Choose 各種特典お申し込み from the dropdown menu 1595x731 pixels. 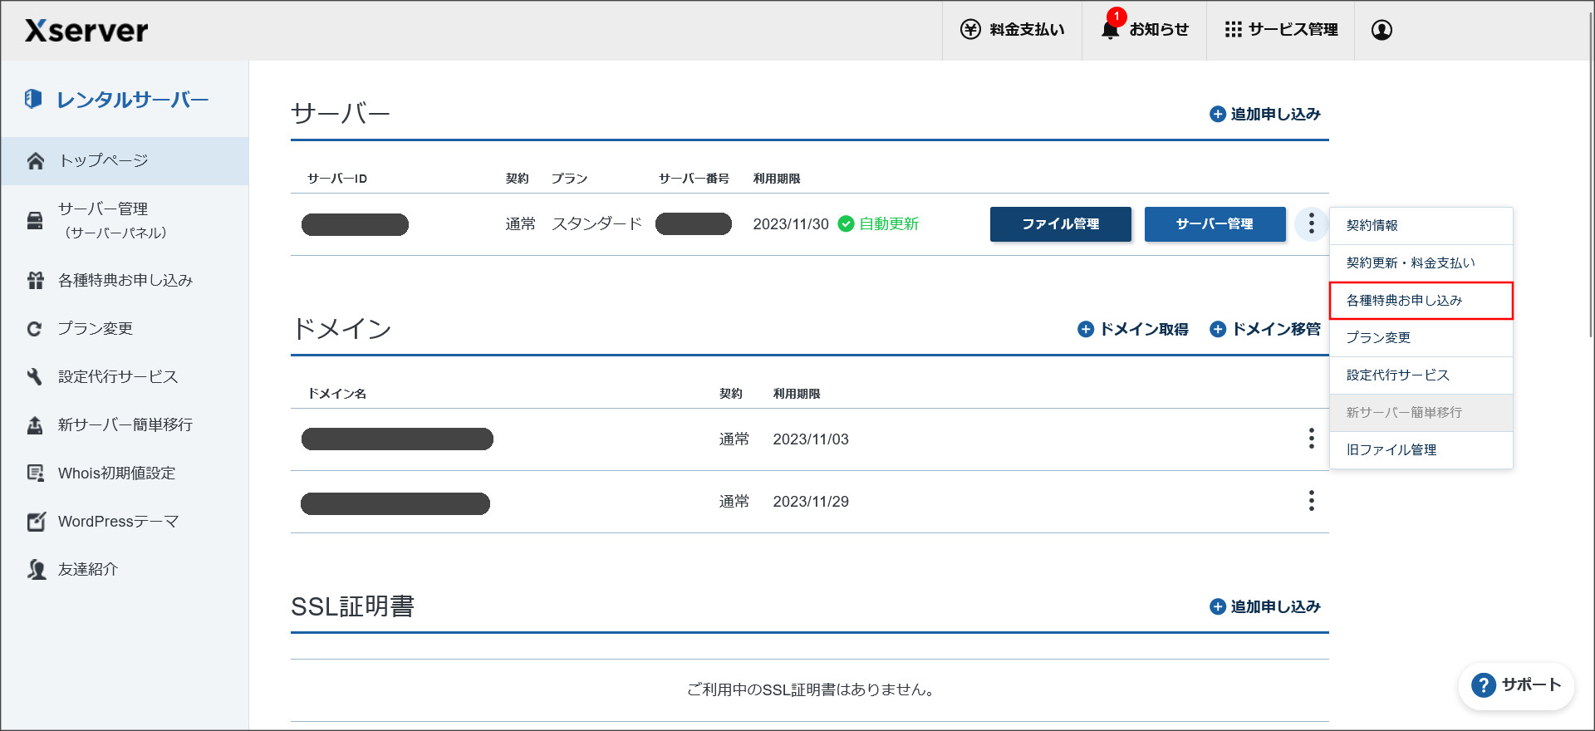click(x=1421, y=301)
